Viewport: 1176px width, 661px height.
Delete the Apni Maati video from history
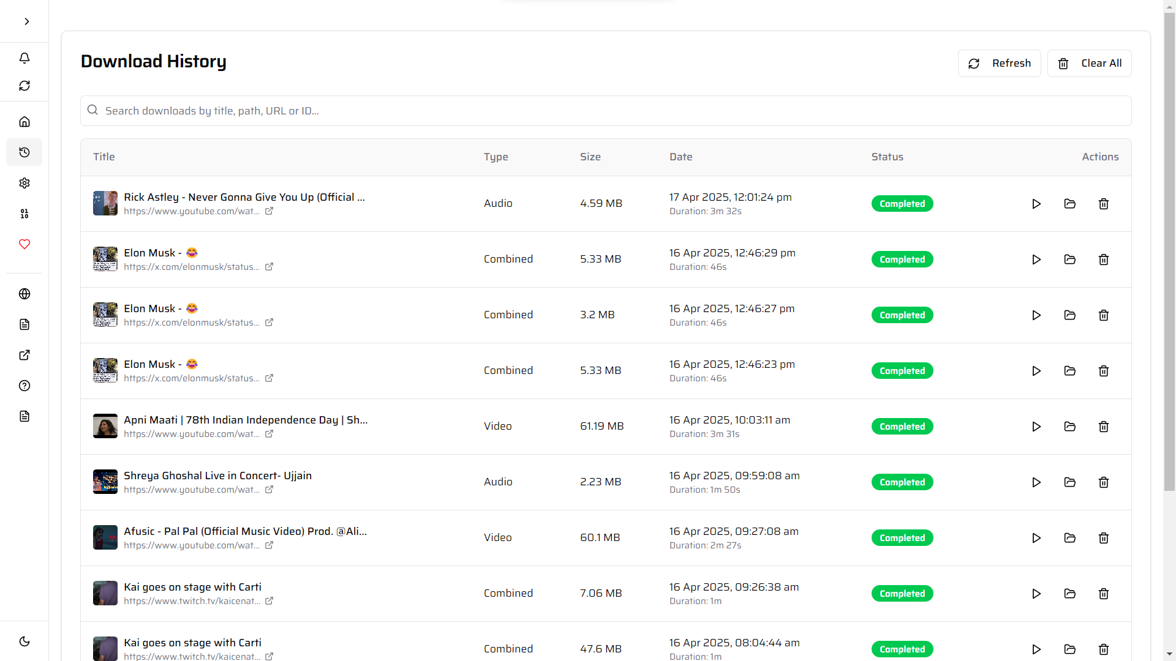(x=1104, y=427)
